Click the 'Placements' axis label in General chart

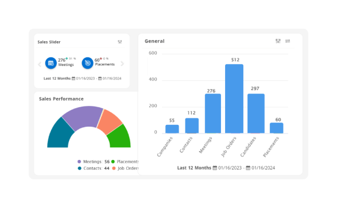tap(270, 147)
